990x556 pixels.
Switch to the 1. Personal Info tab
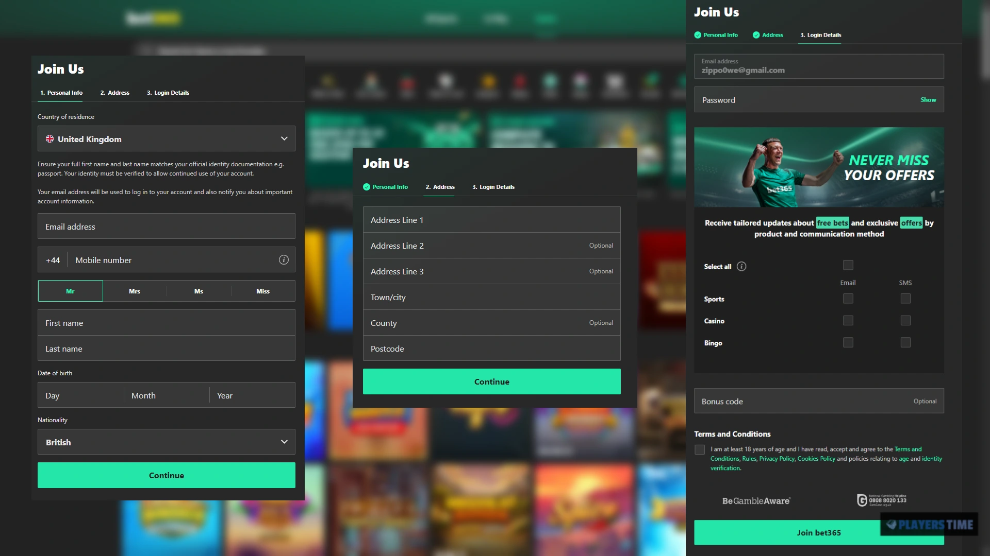click(x=61, y=93)
